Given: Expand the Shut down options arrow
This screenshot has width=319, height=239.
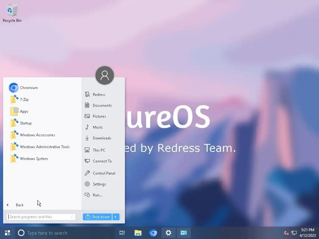Looking at the screenshot, I should (x=116, y=217).
